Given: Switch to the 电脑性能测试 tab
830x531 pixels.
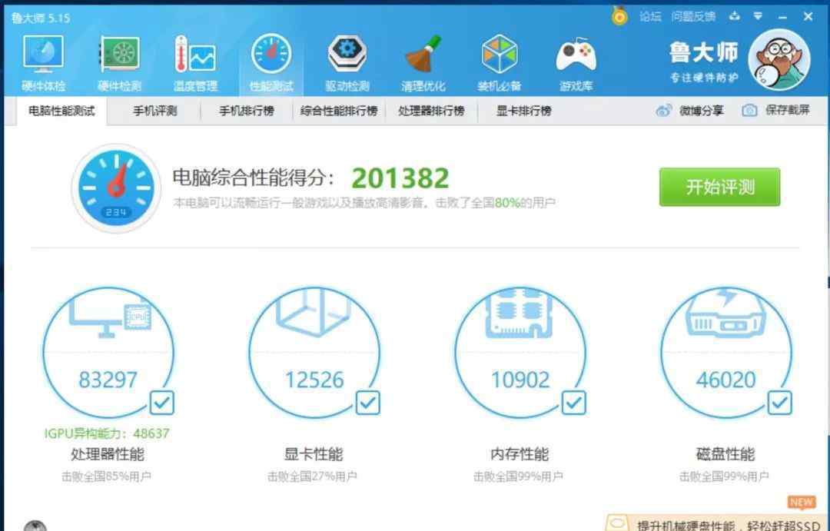Looking at the screenshot, I should 62,111.
